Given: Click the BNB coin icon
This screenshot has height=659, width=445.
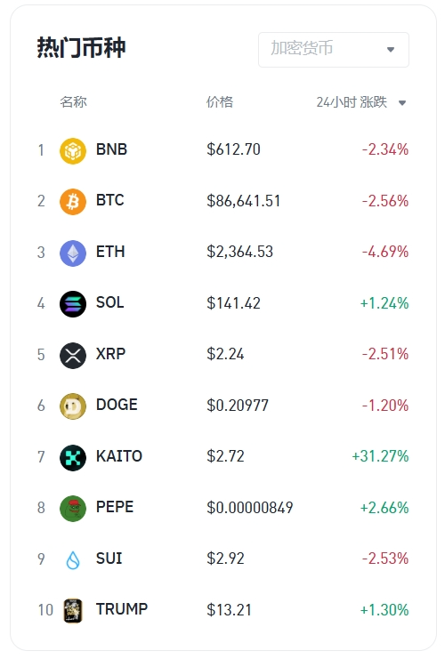Looking at the screenshot, I should (73, 150).
